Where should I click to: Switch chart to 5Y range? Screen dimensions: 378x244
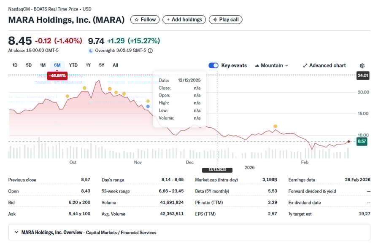[102, 65]
